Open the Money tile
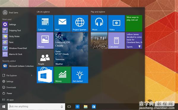 [x=62, y=75]
